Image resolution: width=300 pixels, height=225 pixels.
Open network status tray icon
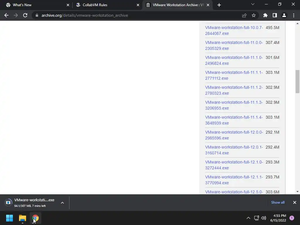tap(256, 218)
